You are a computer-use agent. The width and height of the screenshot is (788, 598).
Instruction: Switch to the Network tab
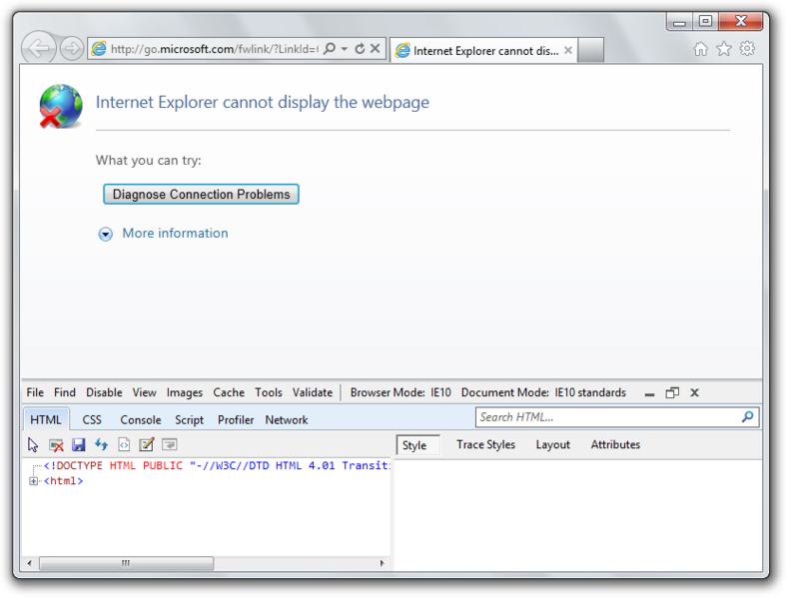click(287, 419)
